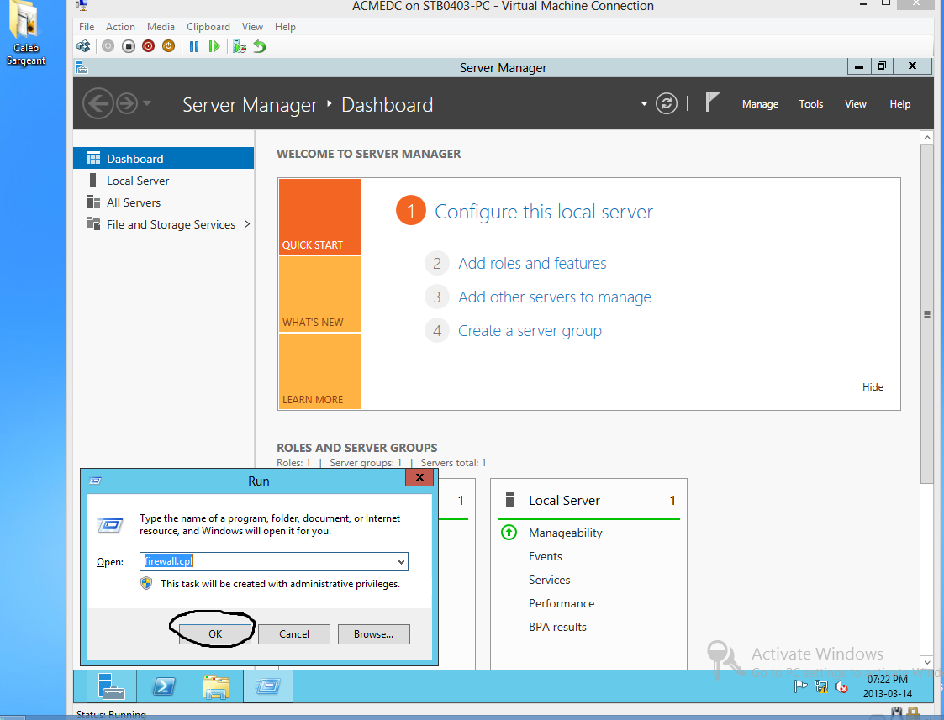944x720 pixels.
Task: Click Manageability in Local Server tile
Action: point(566,533)
